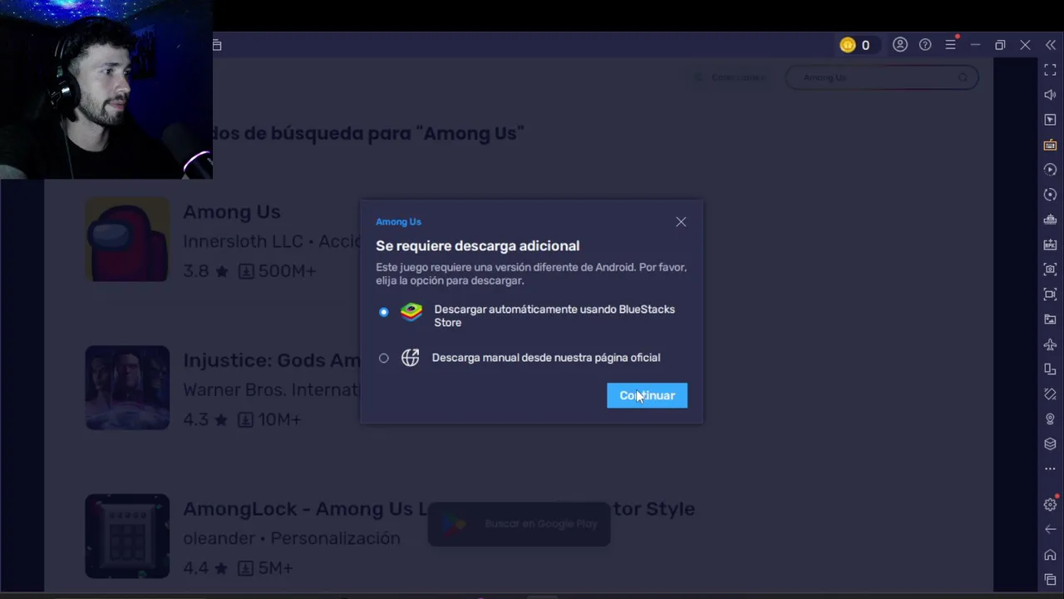The height and width of the screenshot is (599, 1064).
Task: Toggle airplane mode icon in sidebar
Action: pos(1050,344)
